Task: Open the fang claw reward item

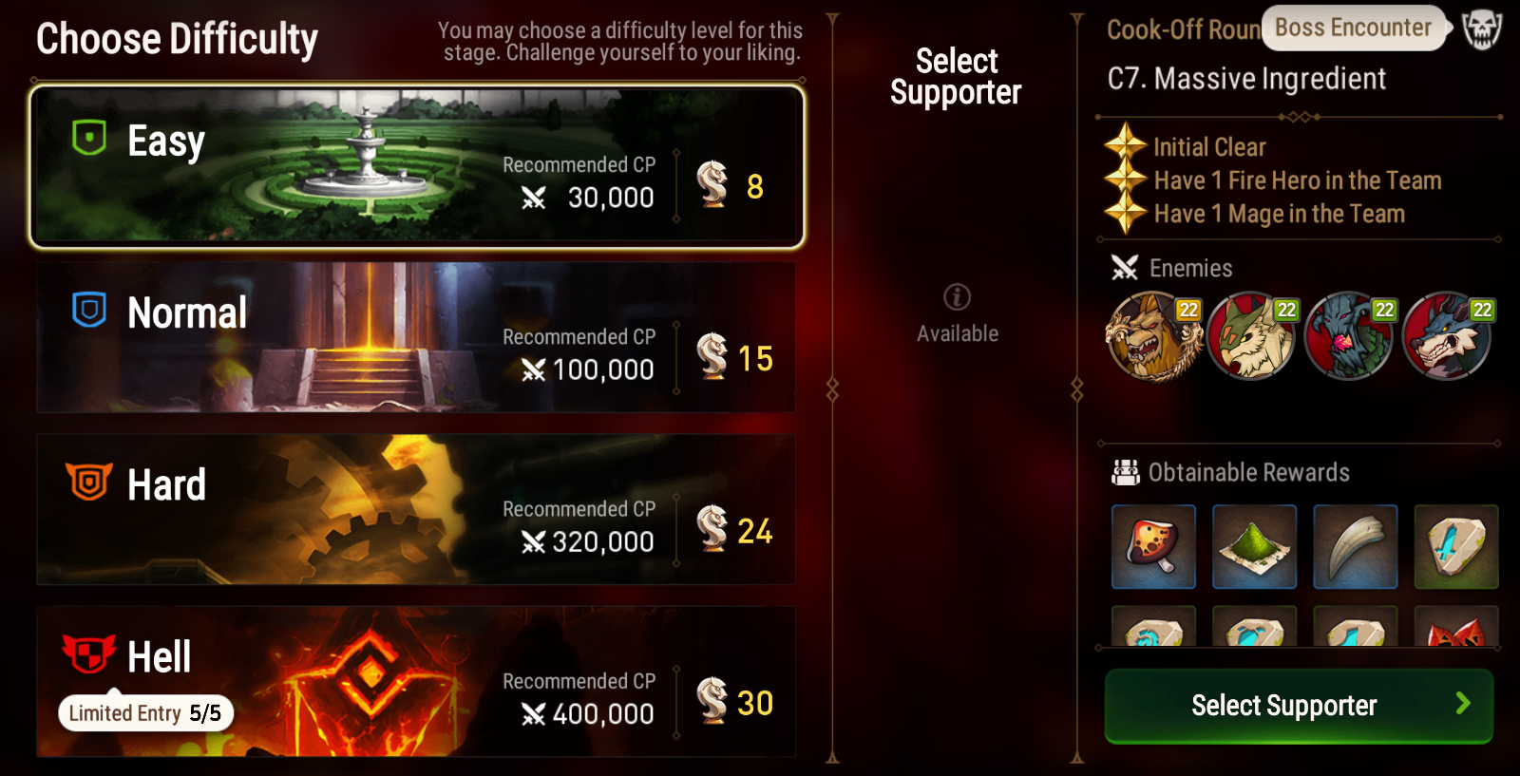Action: (1355, 547)
